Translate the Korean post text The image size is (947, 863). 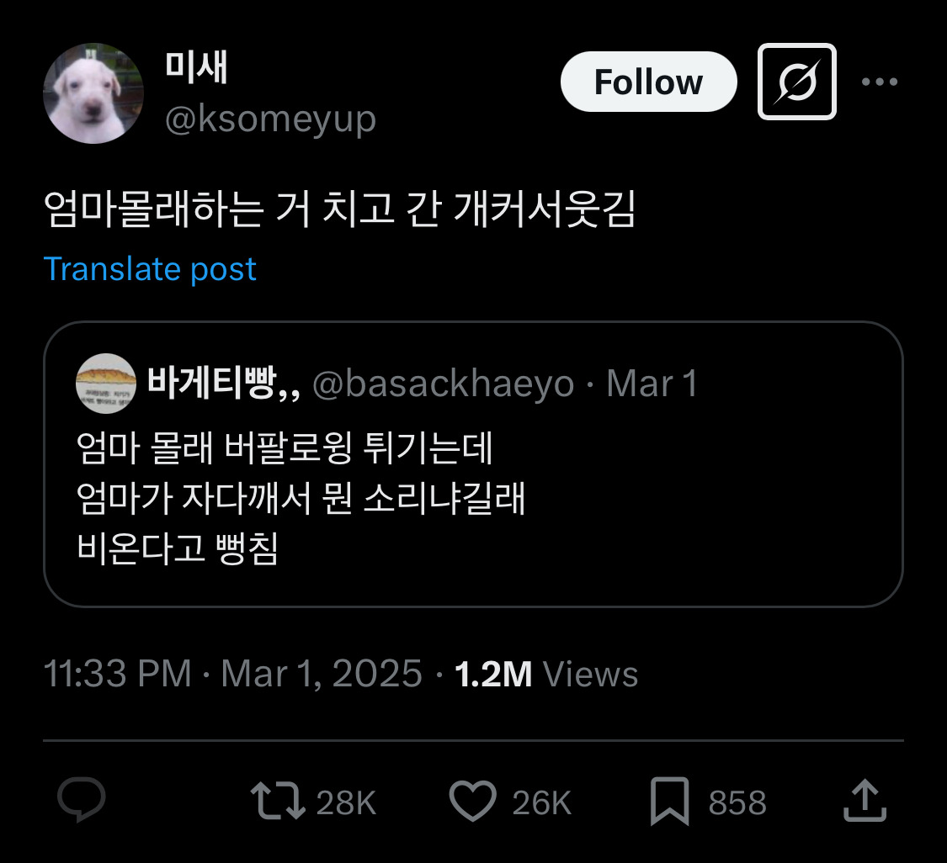(x=151, y=268)
